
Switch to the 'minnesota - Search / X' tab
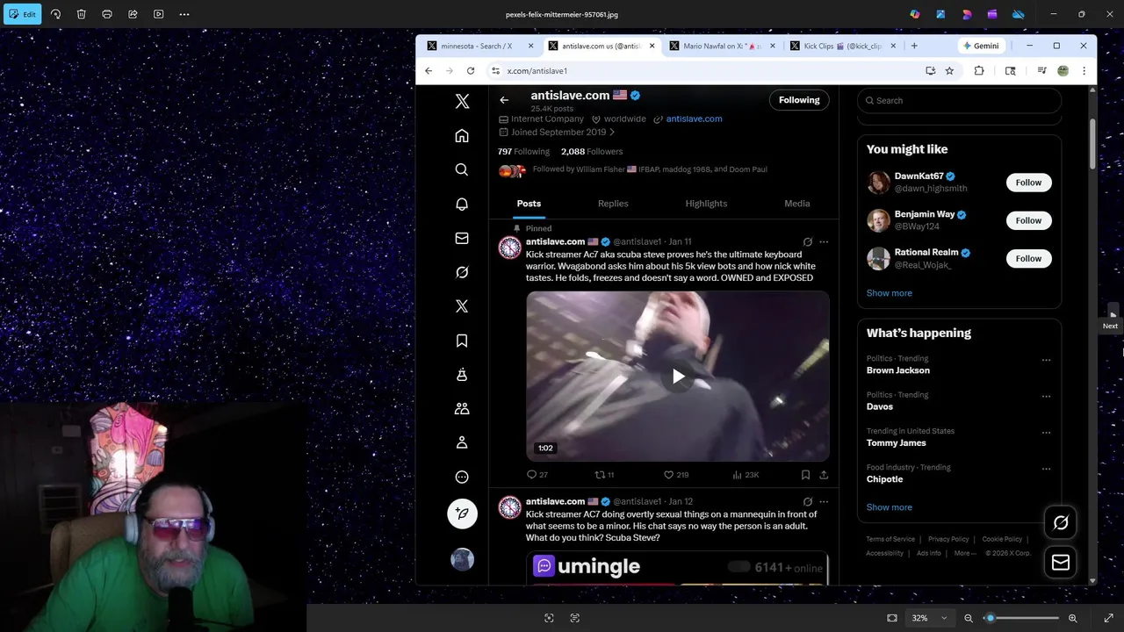(x=480, y=46)
